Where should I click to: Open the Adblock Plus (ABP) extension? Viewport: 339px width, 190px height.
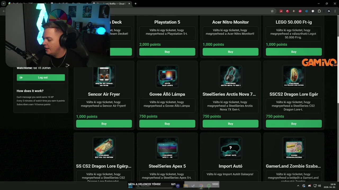[x=300, y=11]
